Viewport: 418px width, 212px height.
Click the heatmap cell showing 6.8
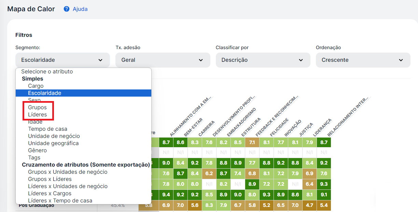coord(252,173)
